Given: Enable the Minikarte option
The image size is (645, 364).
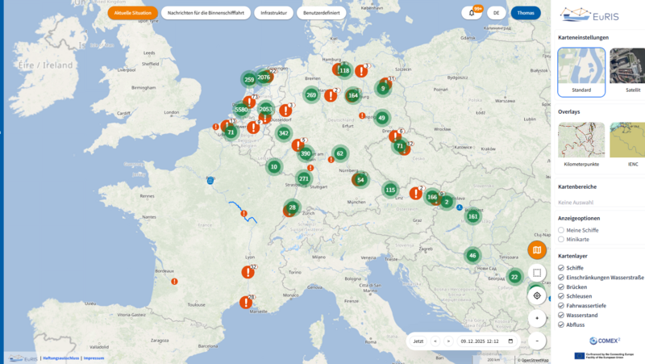Looking at the screenshot, I should click(561, 239).
